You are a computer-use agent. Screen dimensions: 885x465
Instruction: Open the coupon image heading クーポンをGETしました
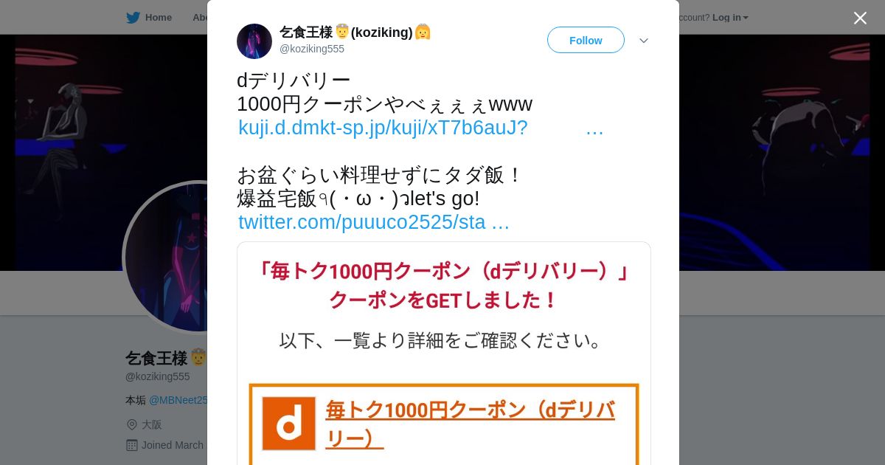click(x=443, y=300)
